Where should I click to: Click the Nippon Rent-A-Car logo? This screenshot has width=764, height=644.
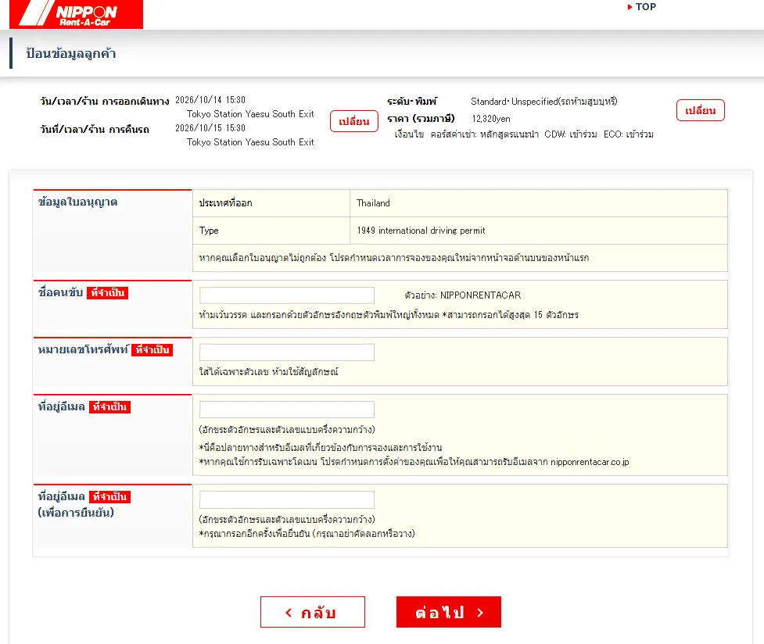(x=76, y=14)
